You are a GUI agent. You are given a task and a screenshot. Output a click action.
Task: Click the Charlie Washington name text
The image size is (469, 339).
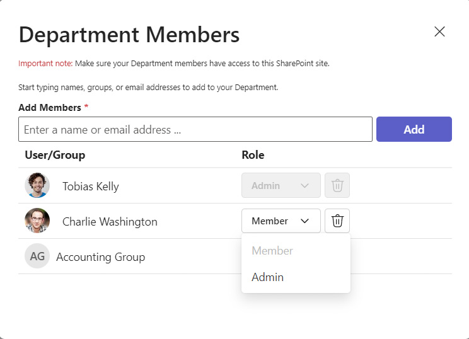click(110, 222)
